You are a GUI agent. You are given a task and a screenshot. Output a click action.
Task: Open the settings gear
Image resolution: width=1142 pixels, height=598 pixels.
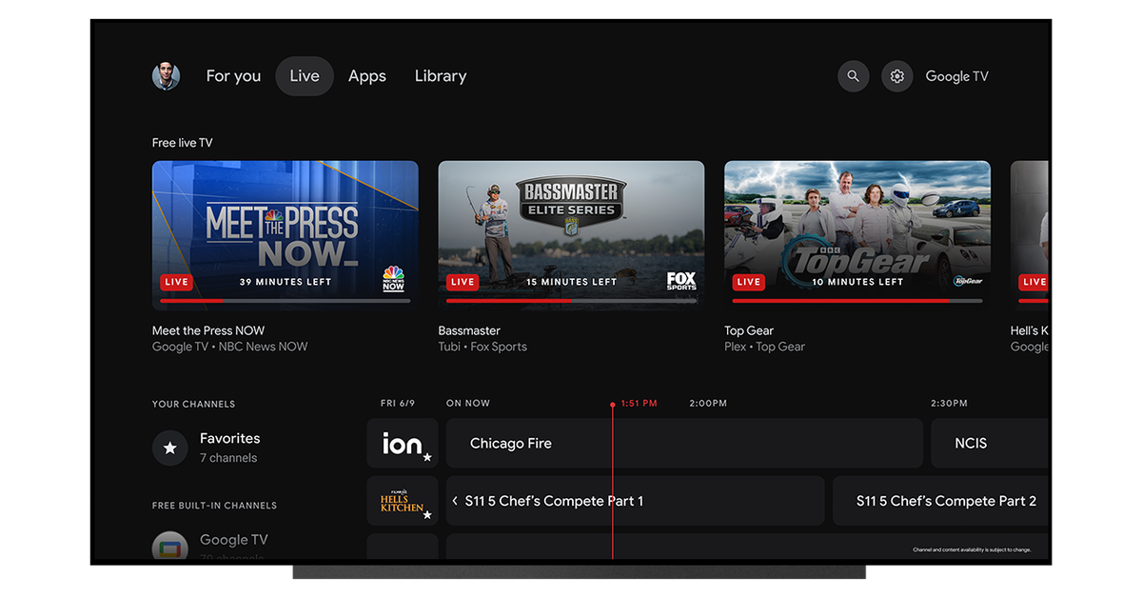(896, 76)
